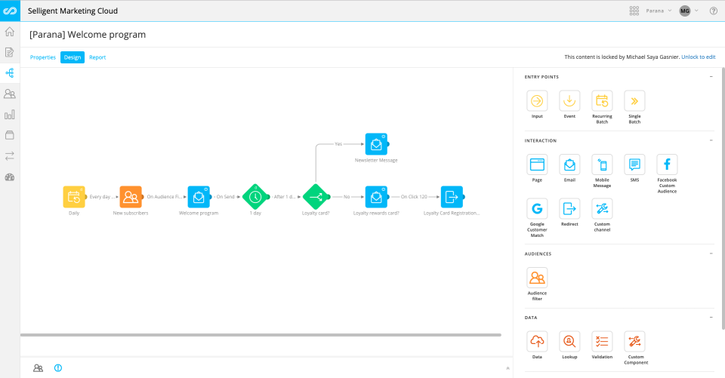Switch to the Report tab
This screenshot has width=725, height=378.
pyautogui.click(x=97, y=57)
